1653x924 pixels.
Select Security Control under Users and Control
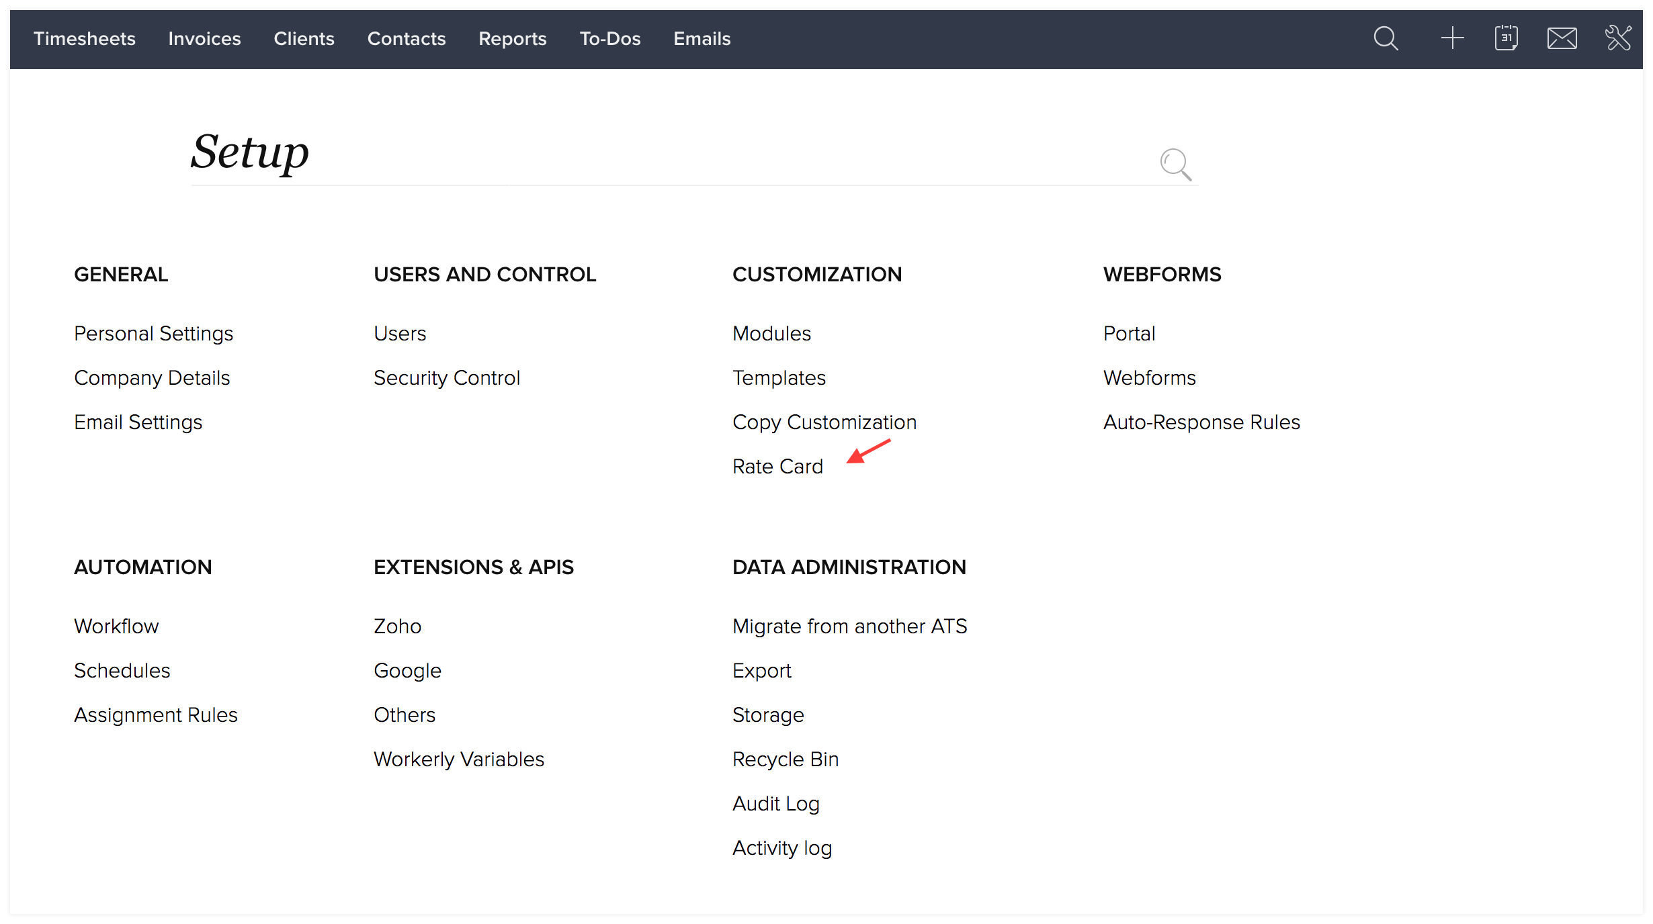coord(446,378)
